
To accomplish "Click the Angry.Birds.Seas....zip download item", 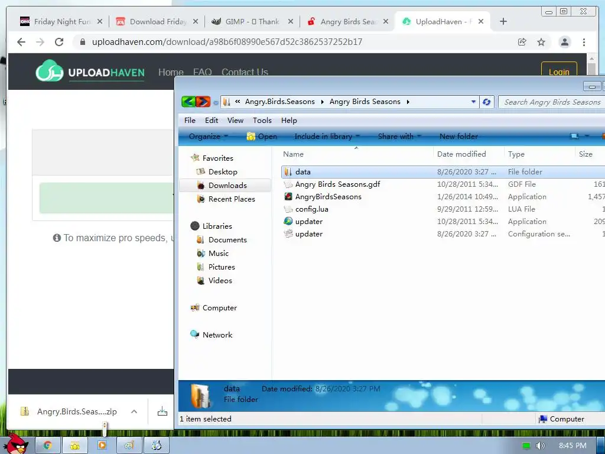I will pyautogui.click(x=70, y=411).
